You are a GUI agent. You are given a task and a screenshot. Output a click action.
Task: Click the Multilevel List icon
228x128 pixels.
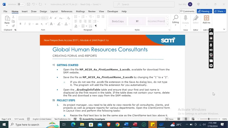(x=90, y=17)
